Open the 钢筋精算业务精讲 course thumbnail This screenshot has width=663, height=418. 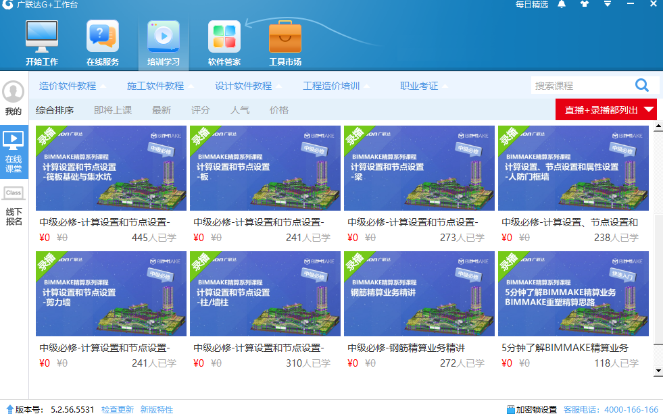pyautogui.click(x=420, y=294)
